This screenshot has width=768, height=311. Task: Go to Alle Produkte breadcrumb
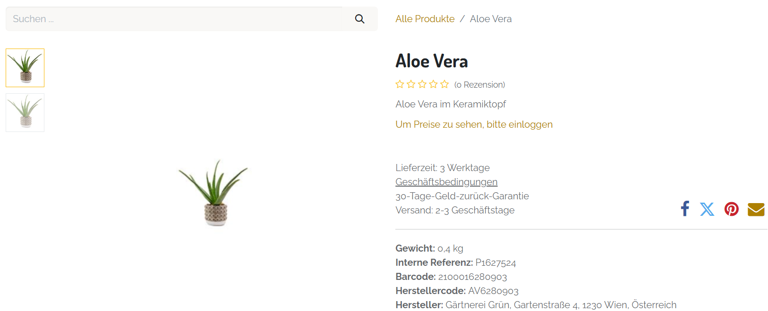pyautogui.click(x=425, y=19)
